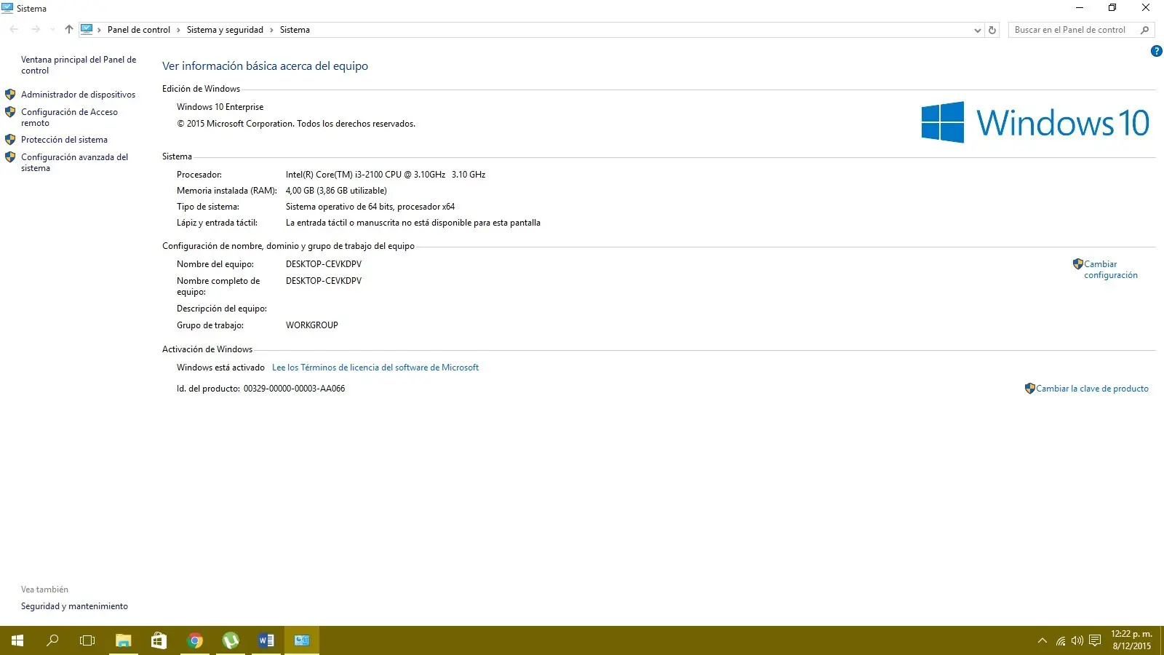The image size is (1164, 655).
Task: Select Sistema breadcrumb in address bar
Action: 295,30
